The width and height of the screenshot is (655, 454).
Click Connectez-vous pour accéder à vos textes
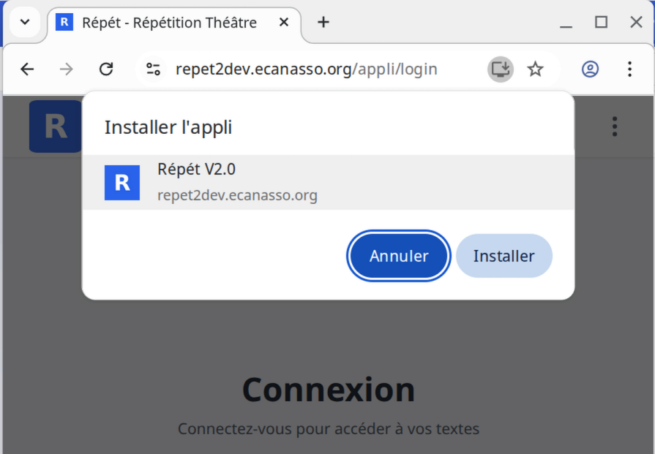[329, 429]
